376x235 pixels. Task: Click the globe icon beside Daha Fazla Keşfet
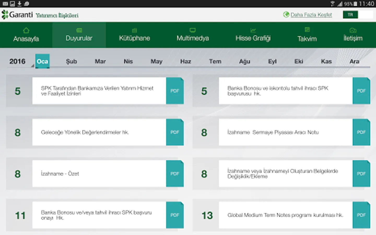click(x=286, y=15)
